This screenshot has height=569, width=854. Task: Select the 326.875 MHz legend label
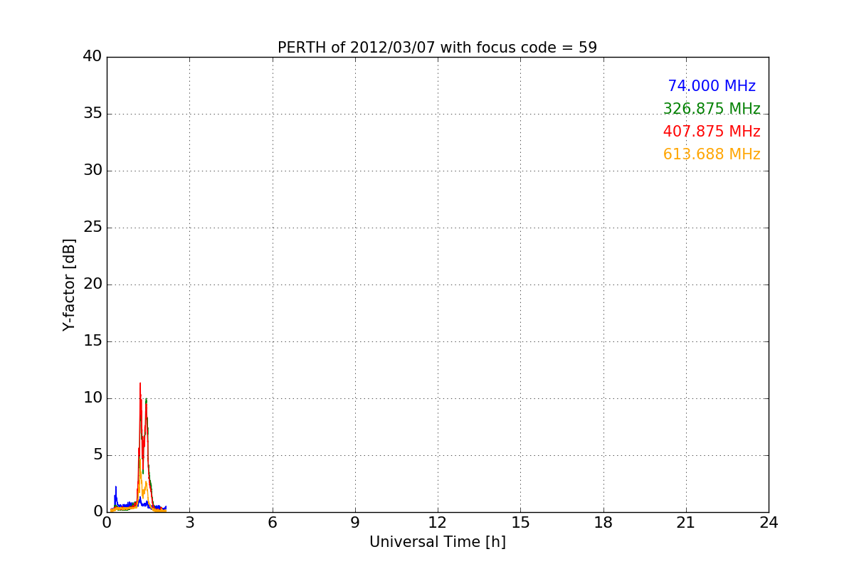point(712,109)
